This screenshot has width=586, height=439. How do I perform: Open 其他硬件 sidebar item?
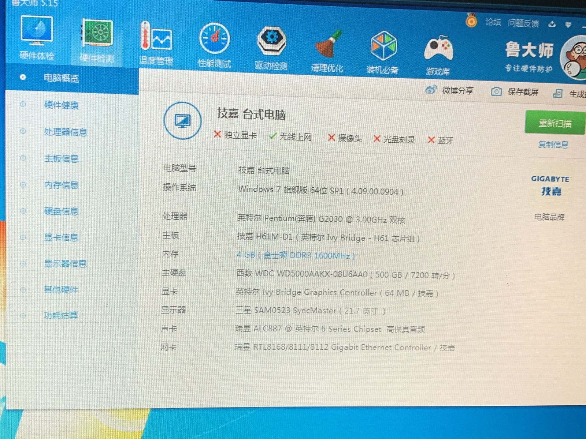[x=61, y=290]
